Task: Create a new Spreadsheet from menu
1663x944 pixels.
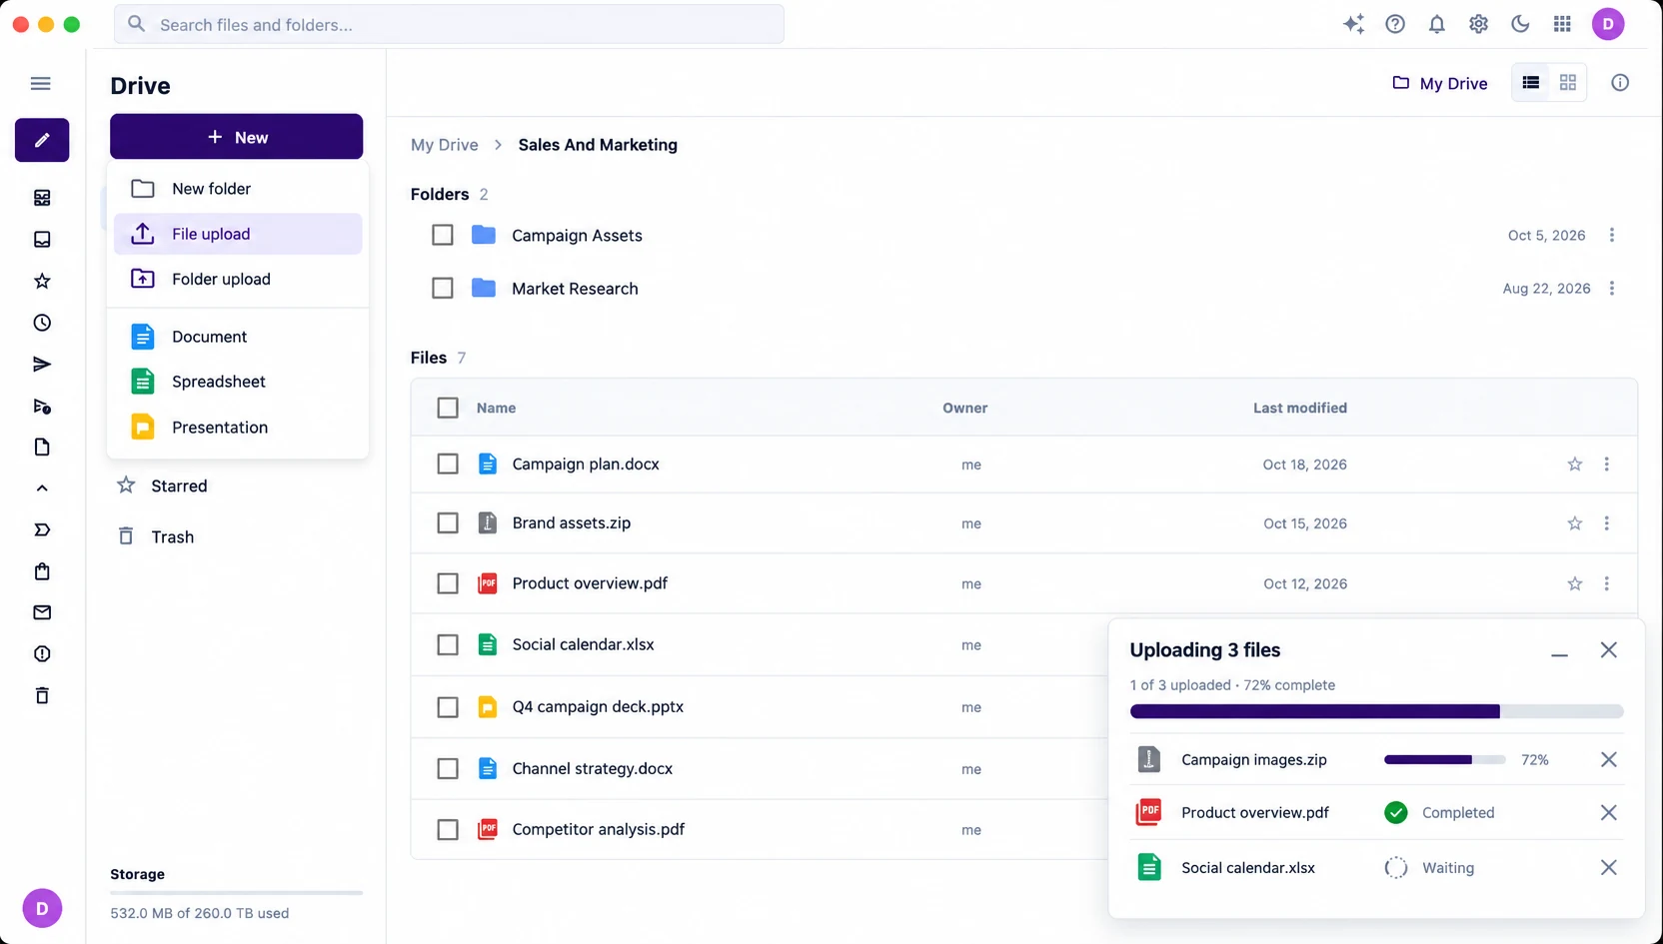Action: tap(238, 382)
